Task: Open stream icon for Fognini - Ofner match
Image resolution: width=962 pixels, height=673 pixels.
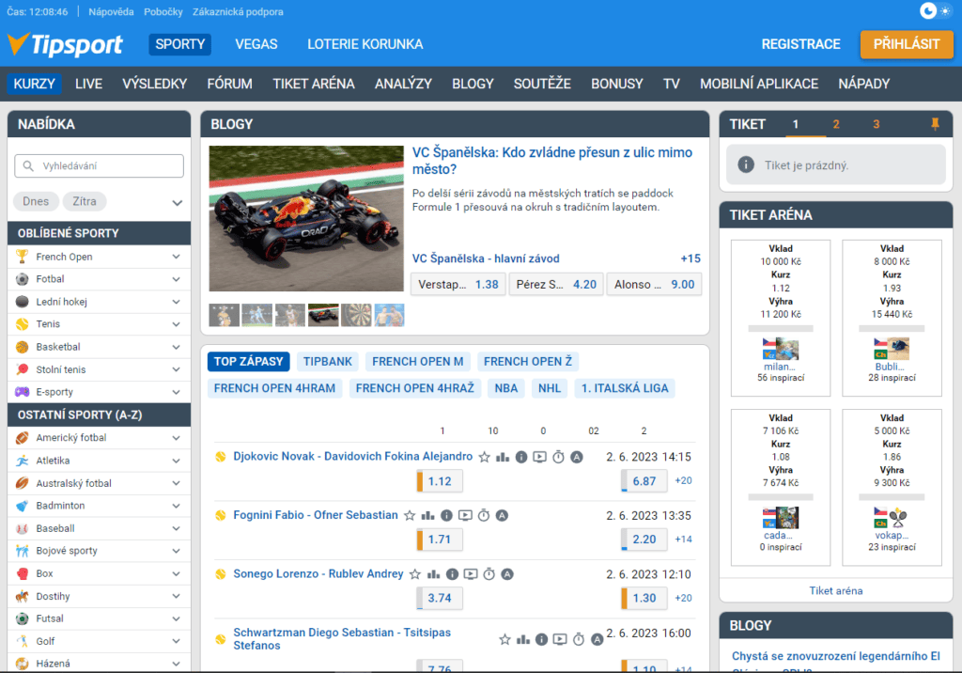Action: point(466,516)
